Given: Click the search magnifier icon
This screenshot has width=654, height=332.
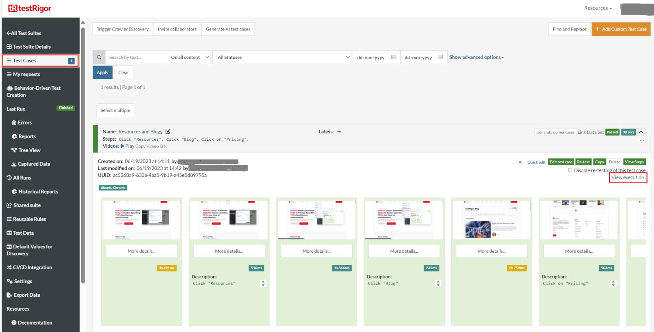Looking at the screenshot, I should click(x=99, y=57).
